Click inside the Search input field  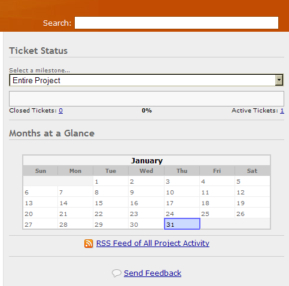177,23
